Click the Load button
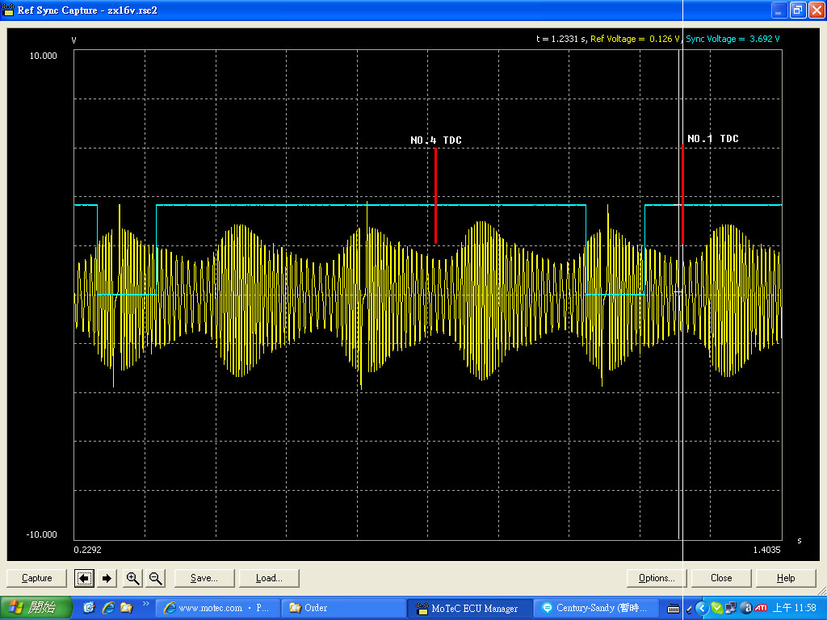 pyautogui.click(x=269, y=578)
